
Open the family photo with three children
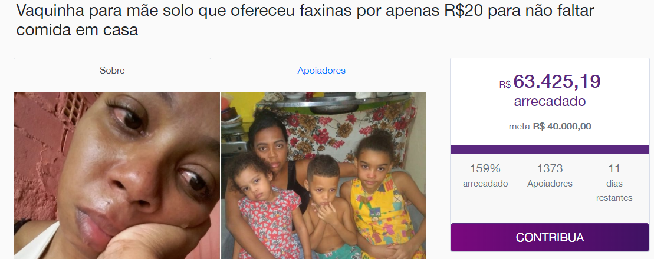coord(324,175)
